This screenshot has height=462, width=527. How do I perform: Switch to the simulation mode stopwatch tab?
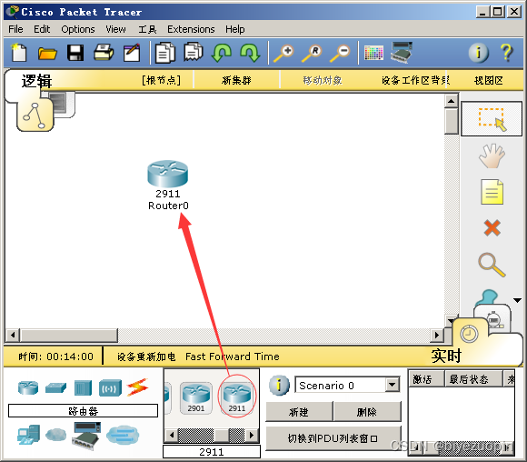pos(494,319)
